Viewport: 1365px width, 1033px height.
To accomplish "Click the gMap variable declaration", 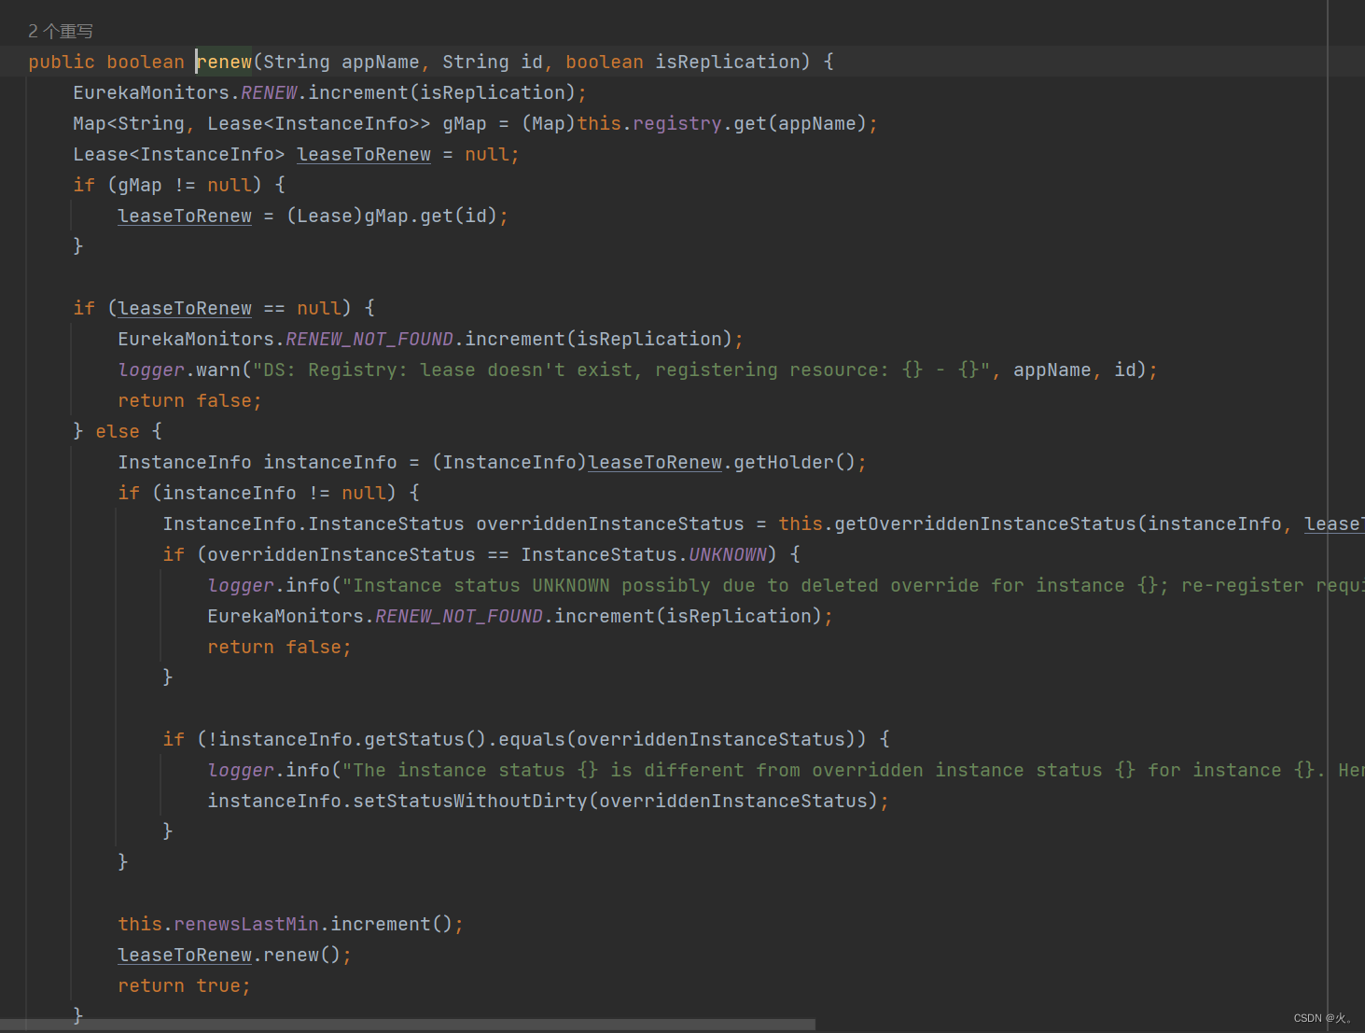I will pos(465,123).
